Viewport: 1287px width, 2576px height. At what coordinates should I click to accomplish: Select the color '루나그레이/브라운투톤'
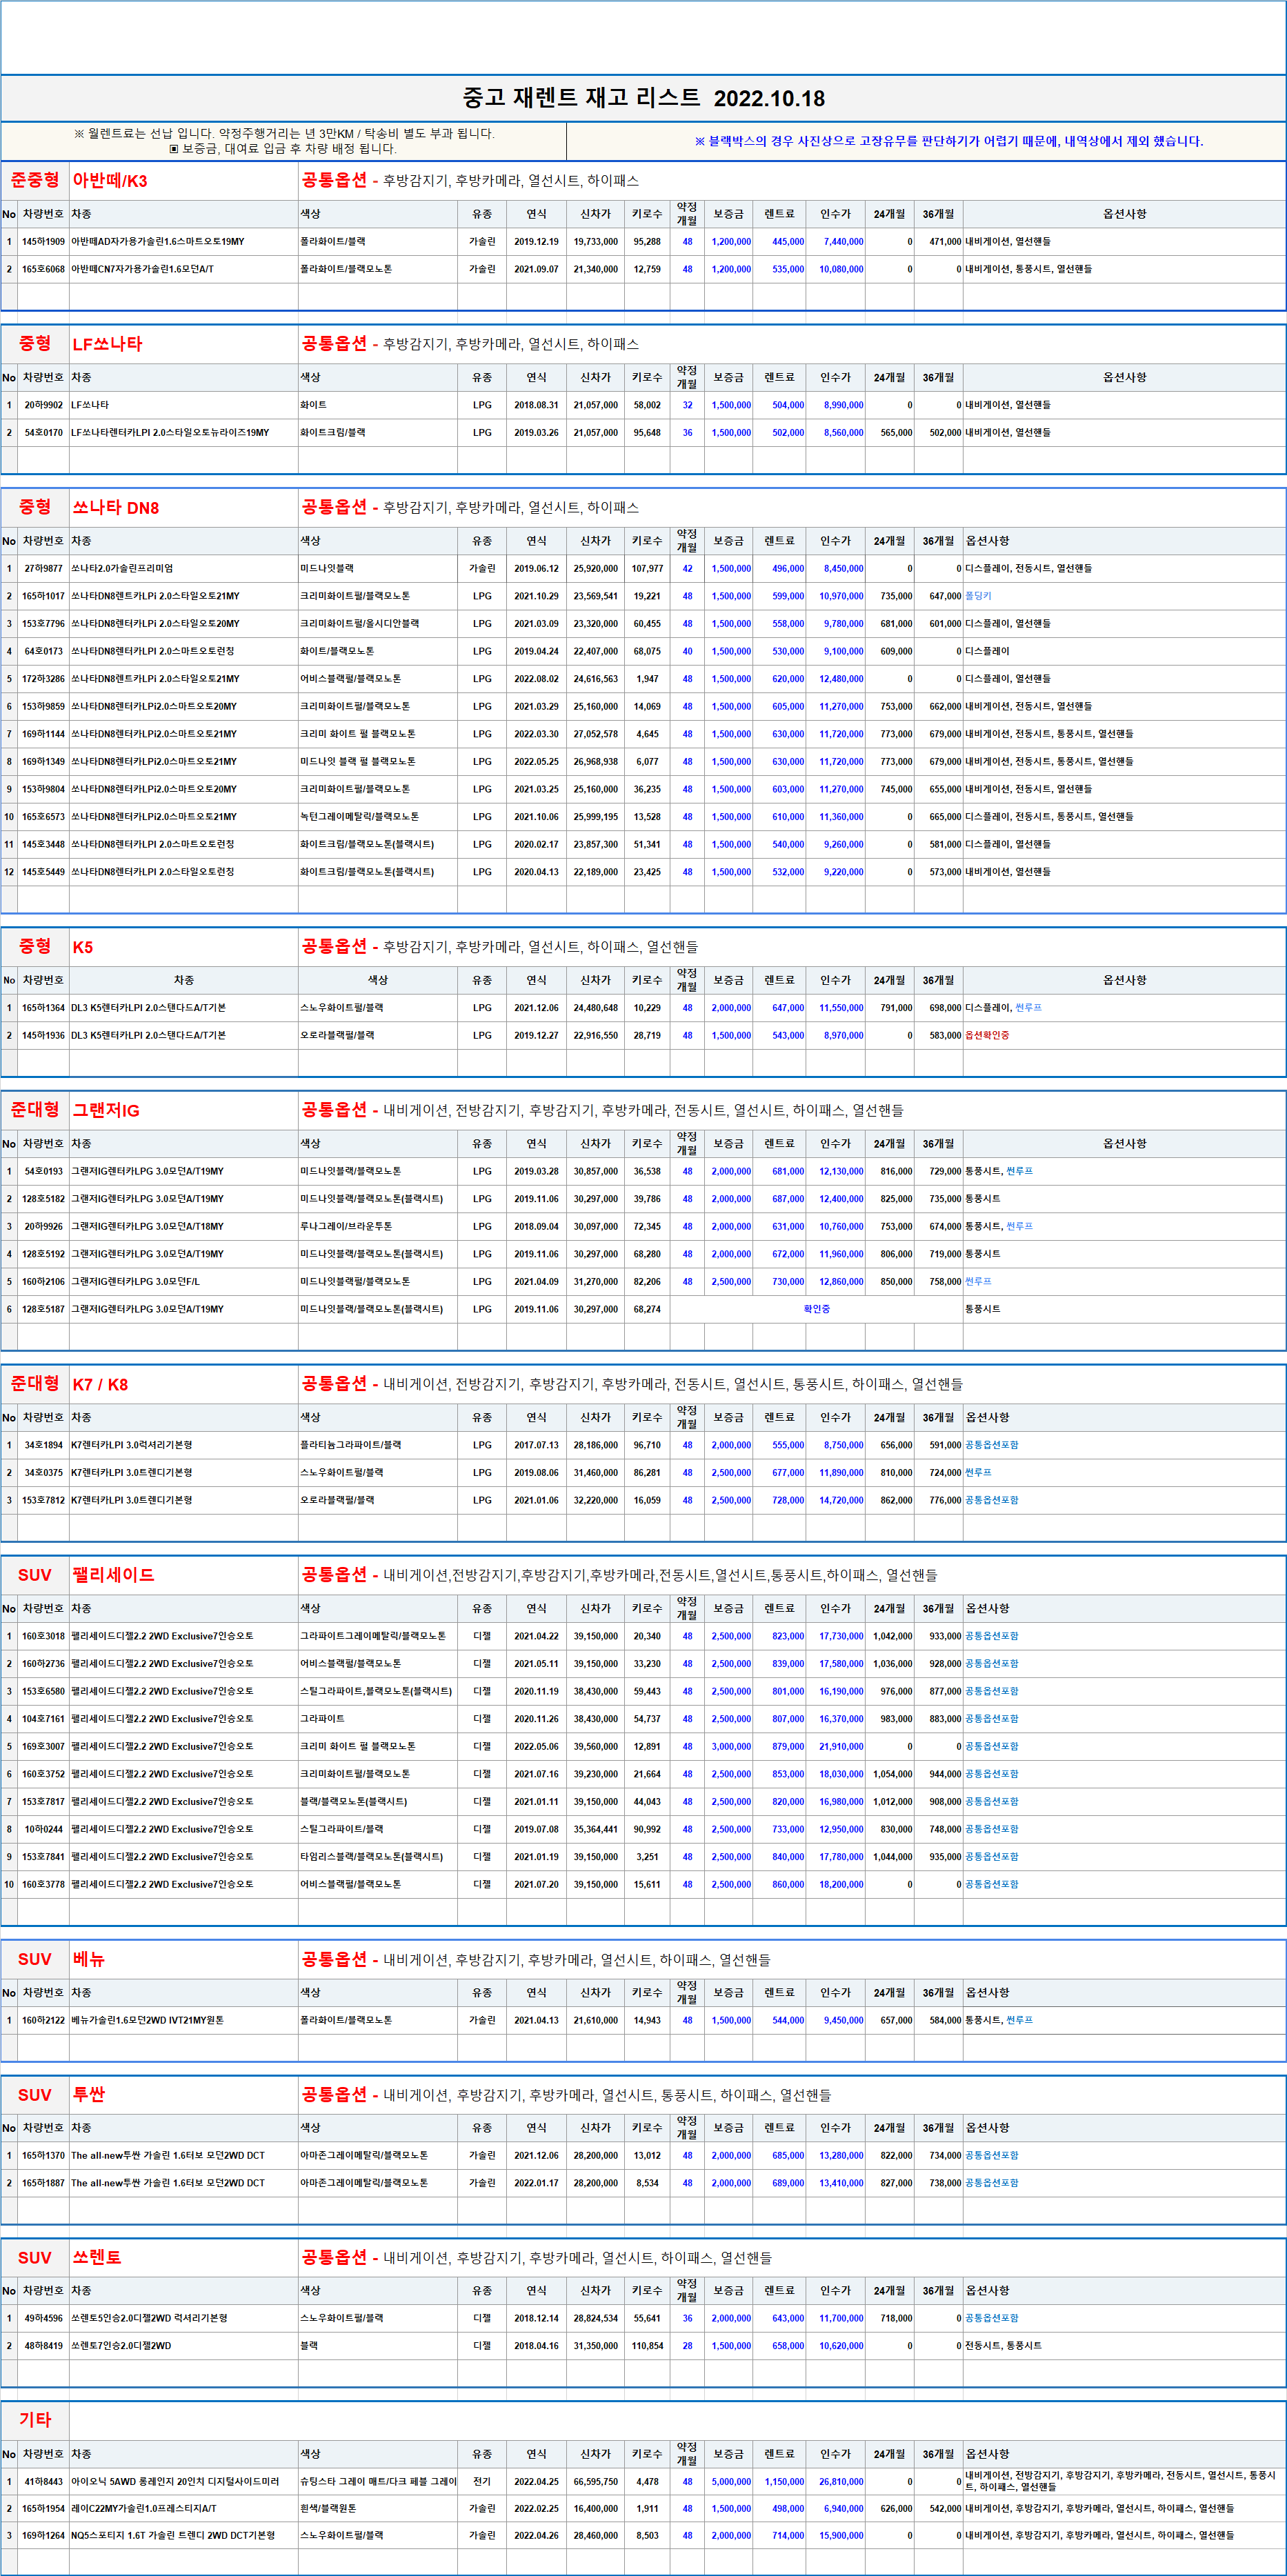346,1226
